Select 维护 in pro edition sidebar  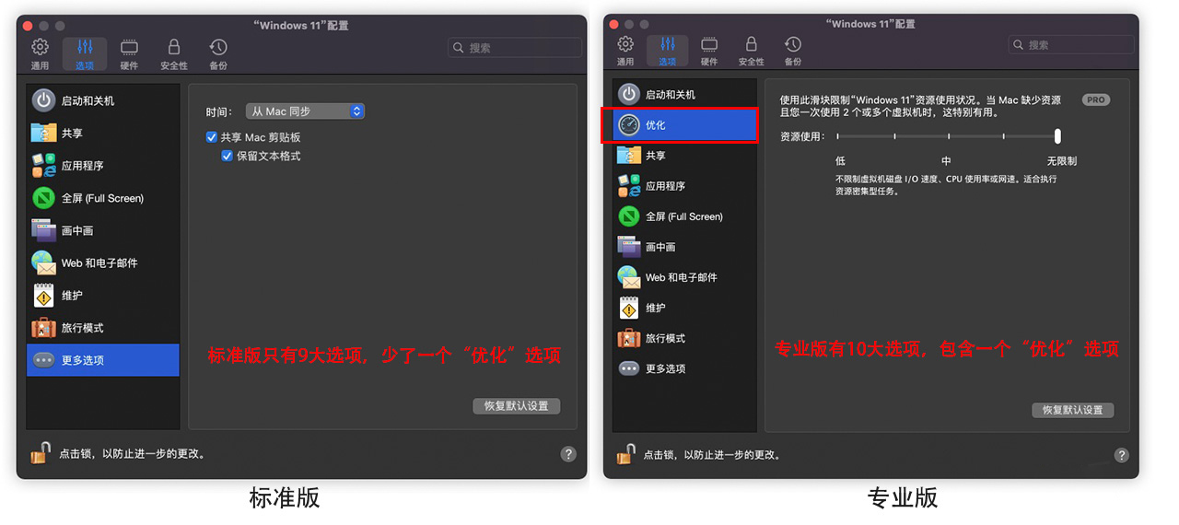(x=684, y=308)
